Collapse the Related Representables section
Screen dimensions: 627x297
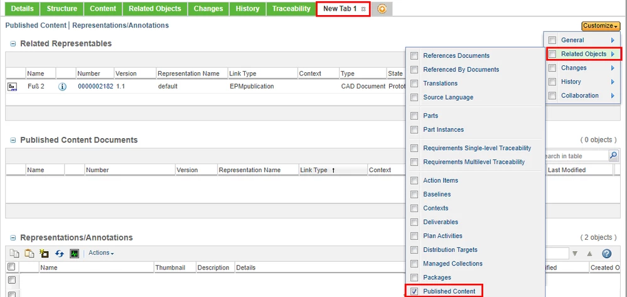coord(13,43)
